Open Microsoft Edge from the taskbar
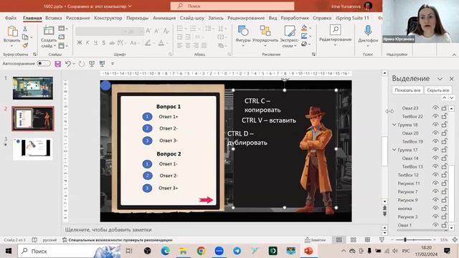The height and width of the screenshot is (258, 459). [x=166, y=251]
